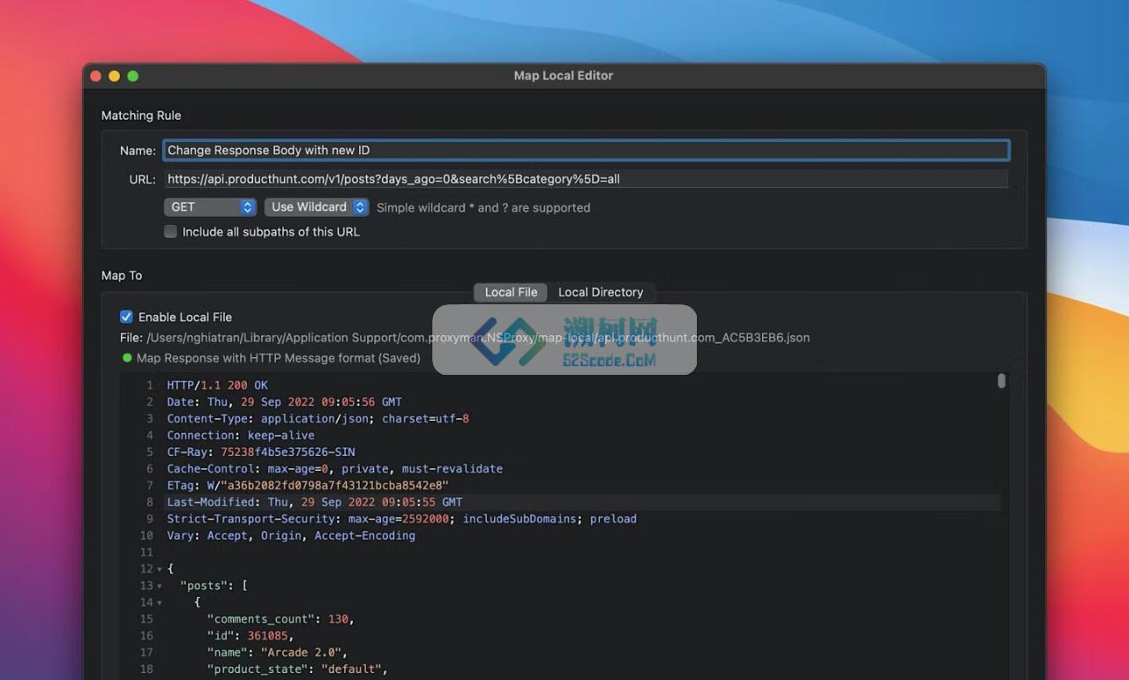Click the "product_state": "default" line

coord(297,669)
